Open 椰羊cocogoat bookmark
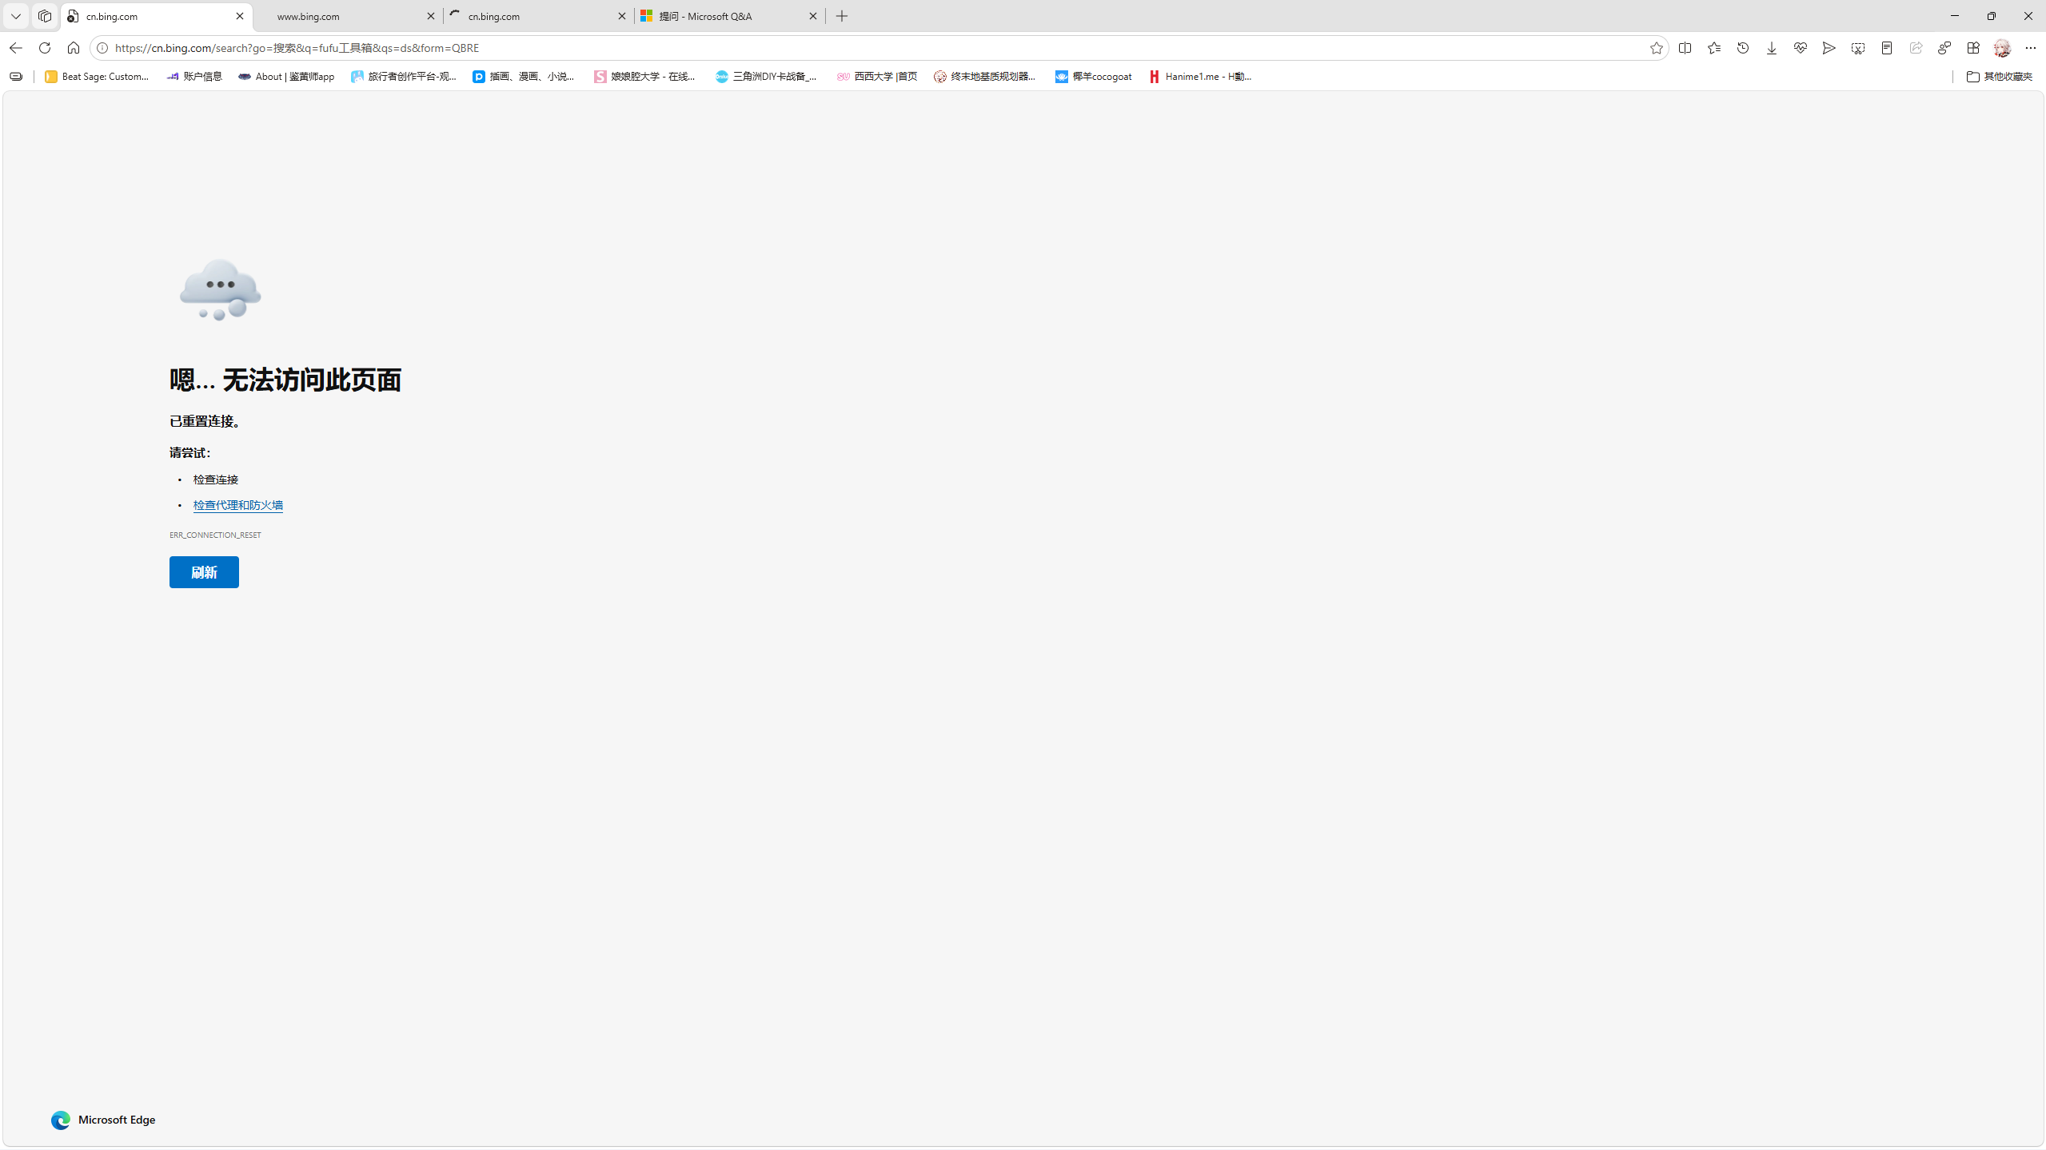Image resolution: width=2046 pixels, height=1150 pixels. (x=1093, y=77)
